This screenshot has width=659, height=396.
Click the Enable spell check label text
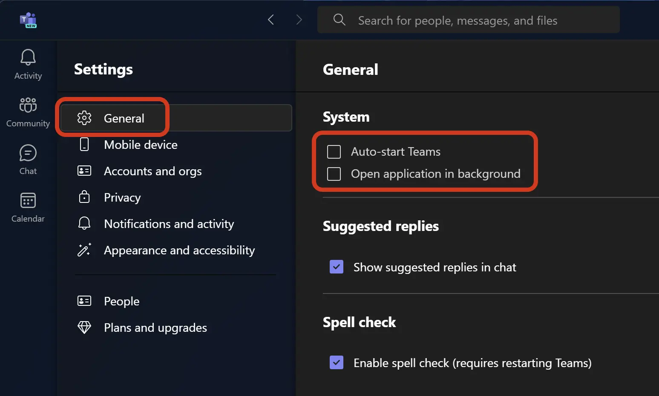click(472, 363)
